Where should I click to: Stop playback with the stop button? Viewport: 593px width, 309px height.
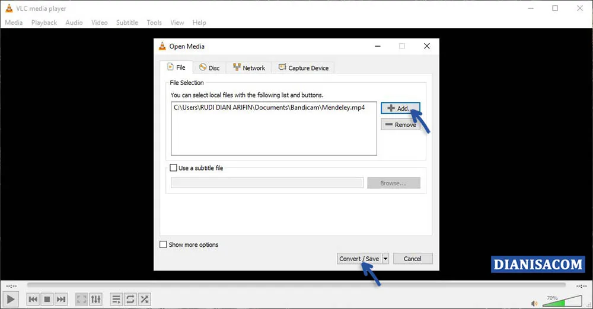(47, 300)
